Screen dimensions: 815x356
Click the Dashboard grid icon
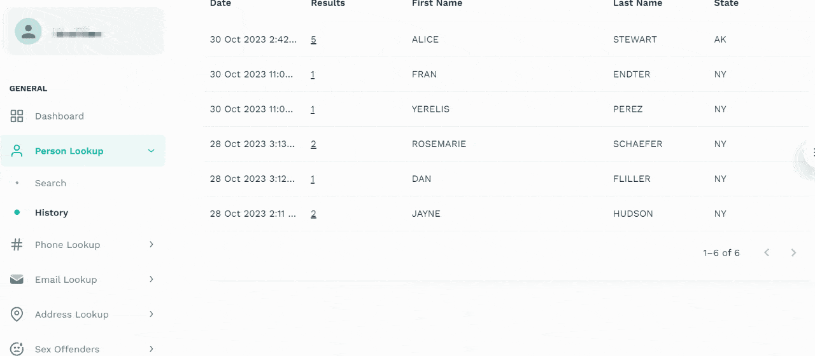click(17, 116)
